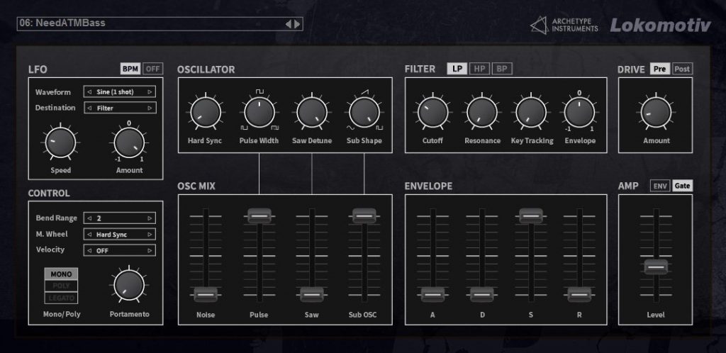Click the LFO Amount knob
Viewport: 726px width, 353px height.
tap(129, 142)
